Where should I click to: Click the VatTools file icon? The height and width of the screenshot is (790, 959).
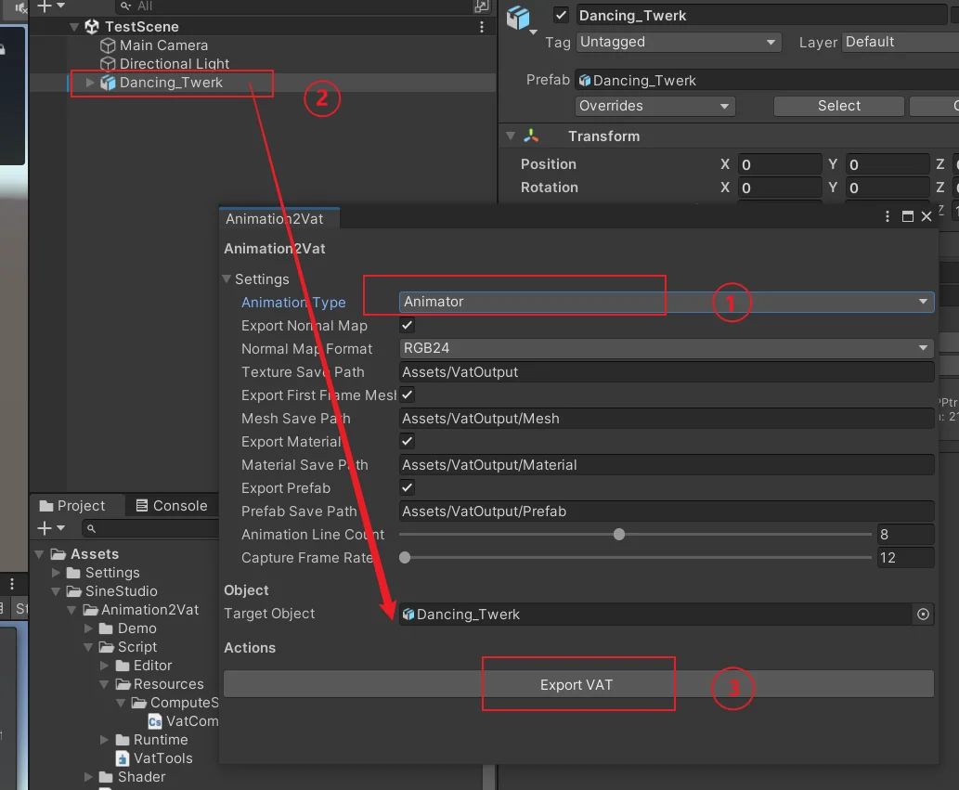[x=123, y=758]
